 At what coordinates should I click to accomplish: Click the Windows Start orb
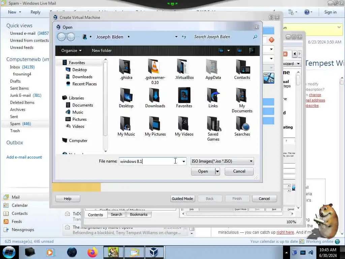(x=9, y=252)
